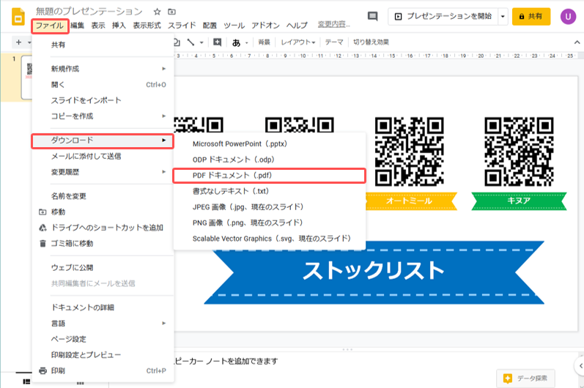
Task: Click the plus new slide button
Action: pos(18,42)
